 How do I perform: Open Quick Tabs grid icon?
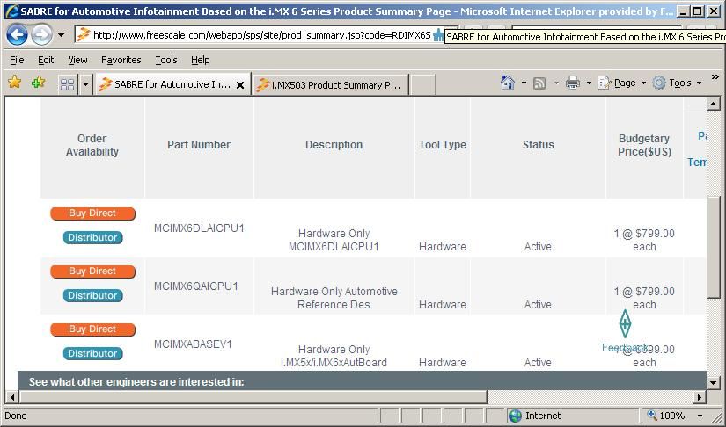67,84
